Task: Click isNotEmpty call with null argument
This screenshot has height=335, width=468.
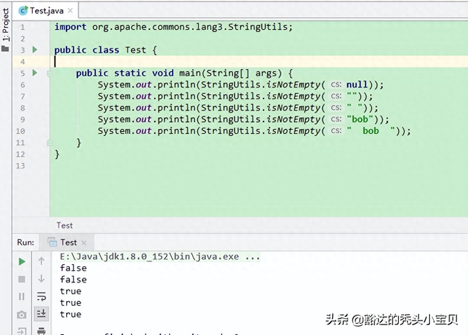Action: pos(240,85)
